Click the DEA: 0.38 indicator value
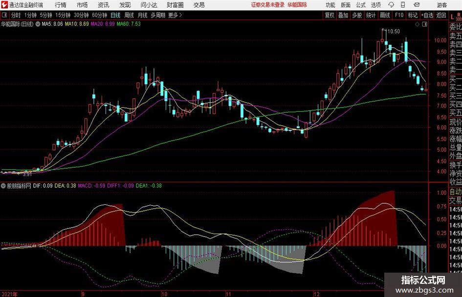 65,186
